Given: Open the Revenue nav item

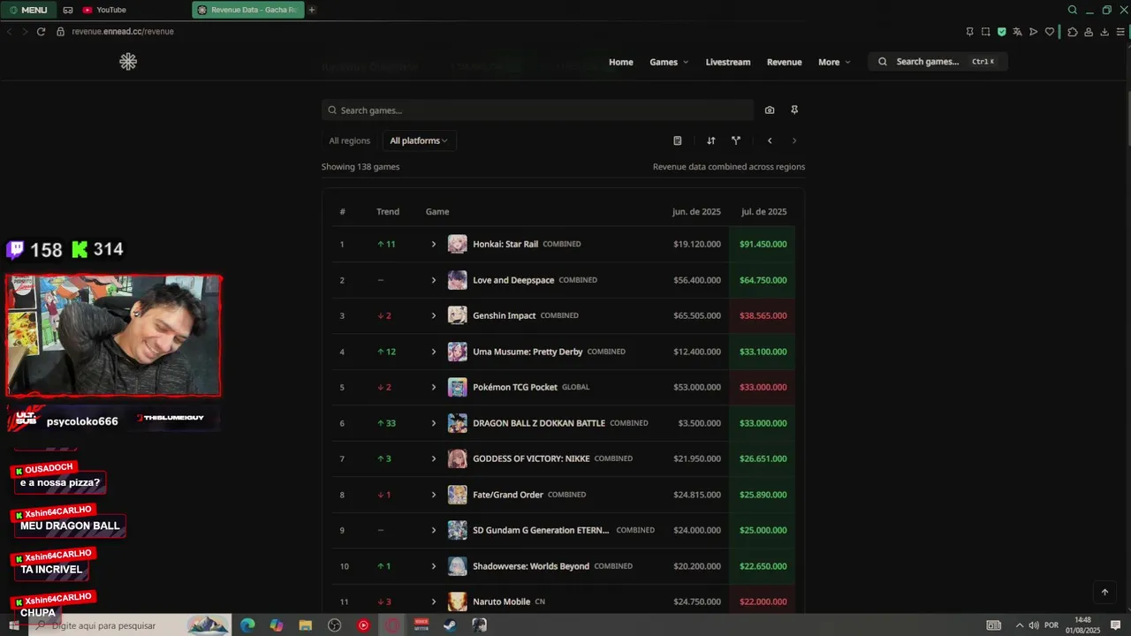Looking at the screenshot, I should point(785,62).
